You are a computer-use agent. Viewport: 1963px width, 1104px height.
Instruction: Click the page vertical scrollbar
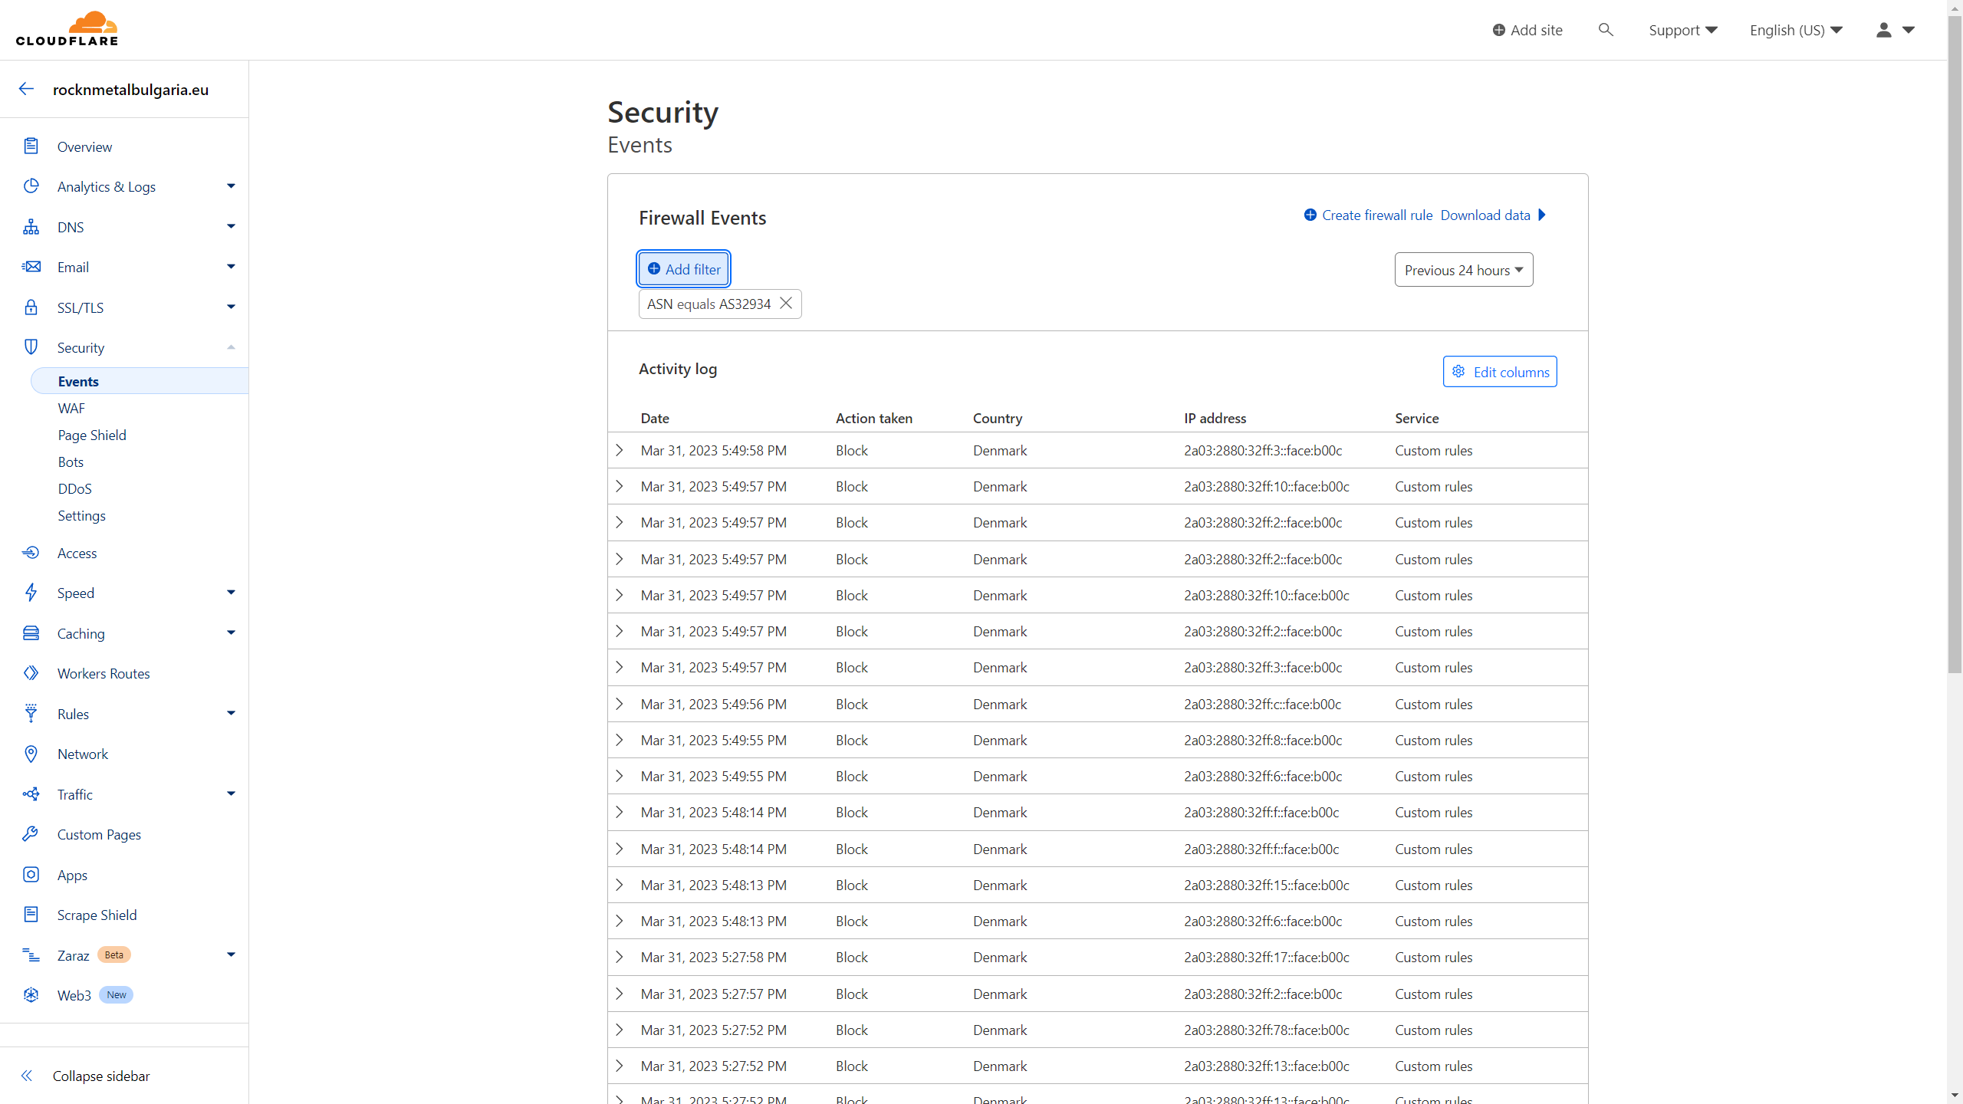(1955, 345)
